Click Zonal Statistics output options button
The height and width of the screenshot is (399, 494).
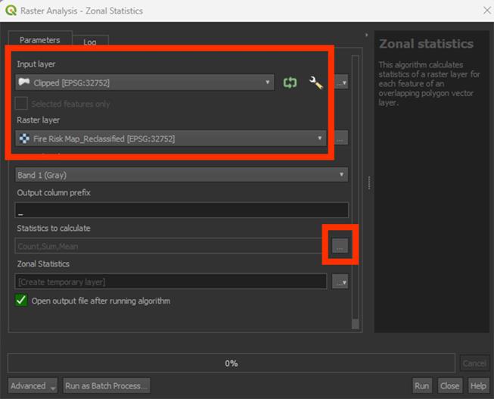click(x=340, y=282)
